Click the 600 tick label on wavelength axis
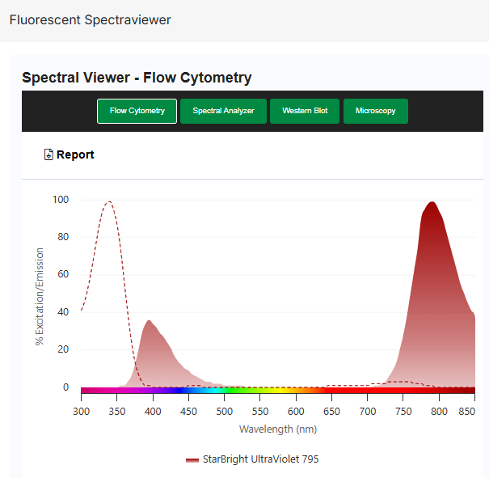Viewport: 489px width, 478px height. (x=296, y=411)
